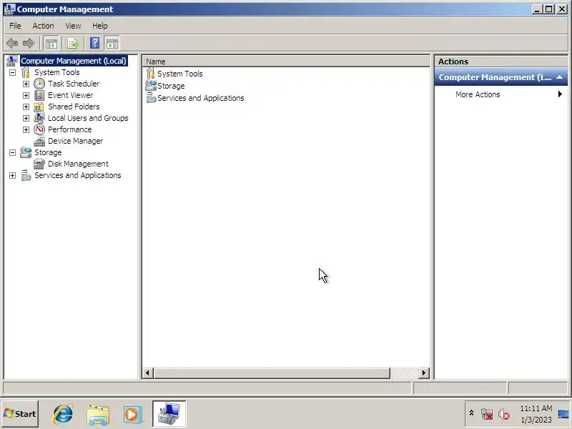Open the File menu
This screenshot has width=572, height=429.
pos(15,26)
